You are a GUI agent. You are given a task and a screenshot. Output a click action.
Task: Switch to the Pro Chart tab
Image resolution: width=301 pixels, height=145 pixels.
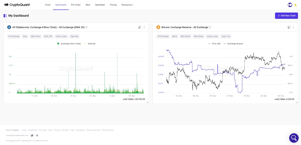pos(76,5)
